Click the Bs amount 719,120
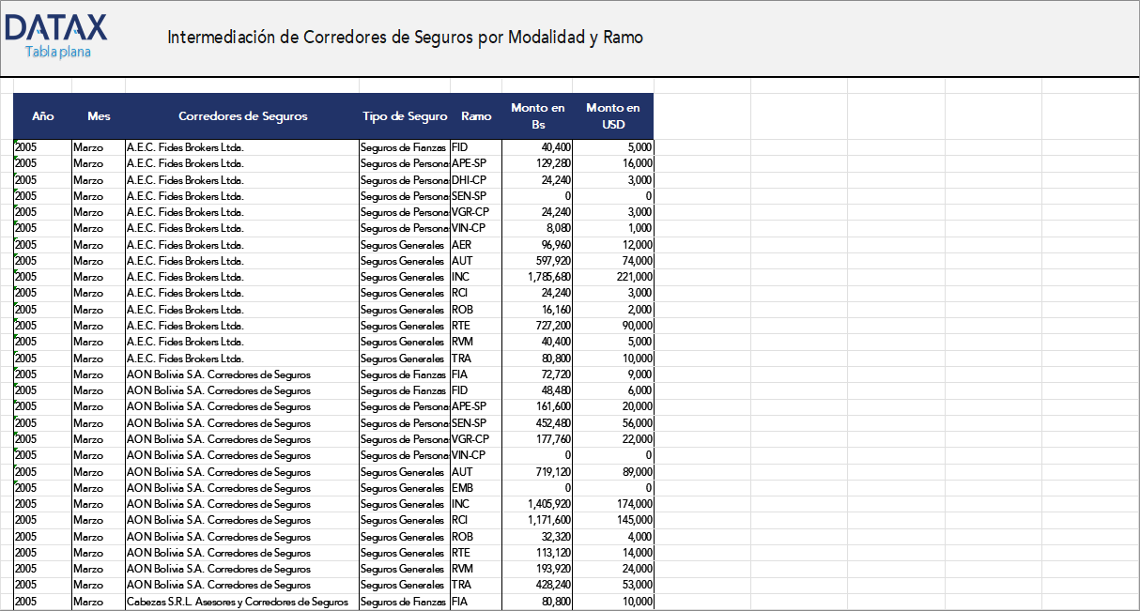The width and height of the screenshot is (1140, 611). pyautogui.click(x=537, y=472)
